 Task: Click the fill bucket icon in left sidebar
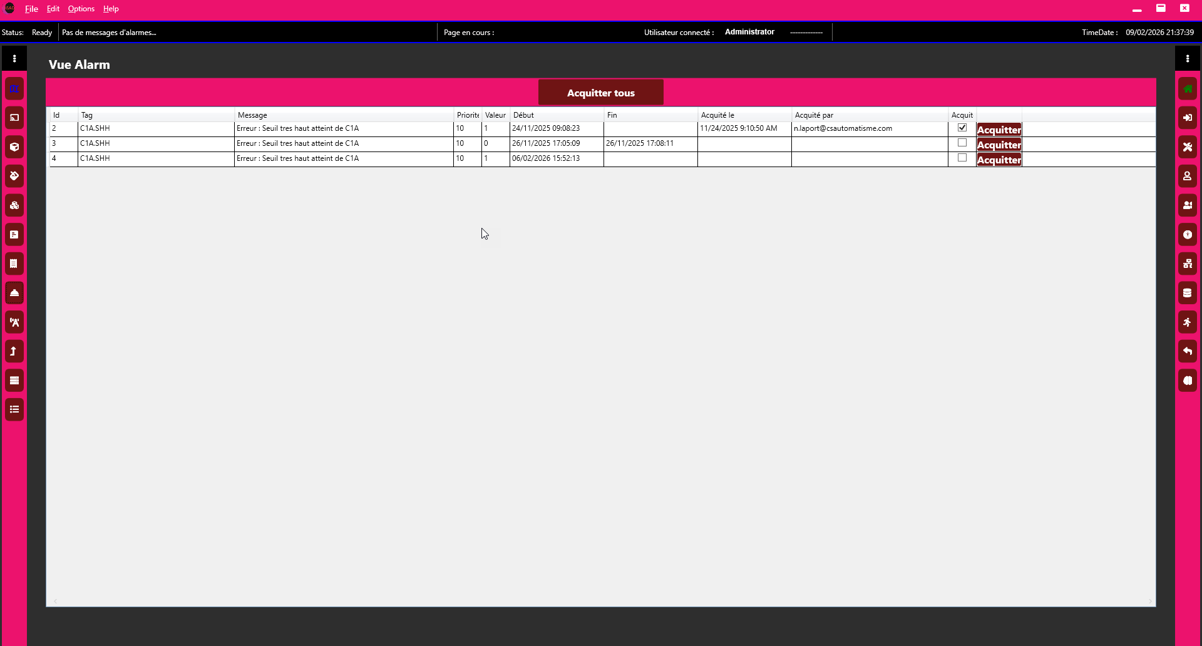(x=14, y=176)
